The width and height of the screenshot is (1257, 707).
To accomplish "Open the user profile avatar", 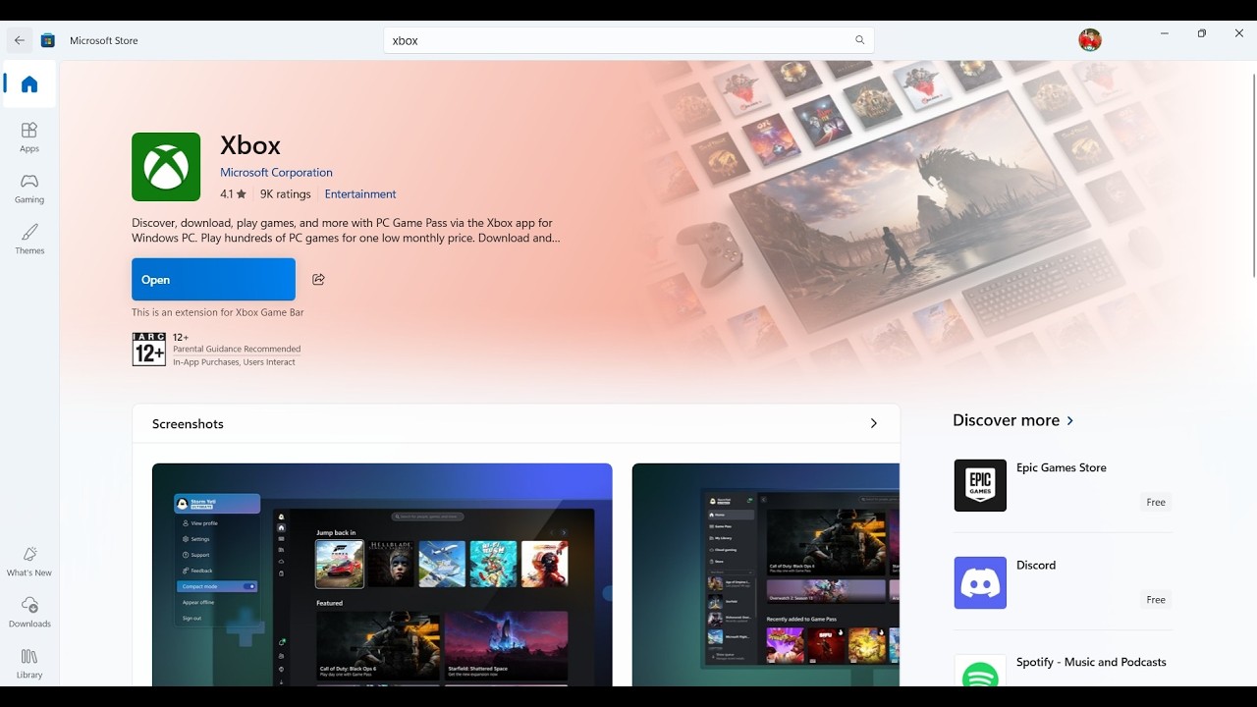I will pyautogui.click(x=1090, y=40).
